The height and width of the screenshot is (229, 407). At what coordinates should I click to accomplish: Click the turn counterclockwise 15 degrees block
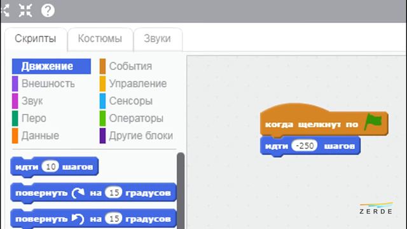(x=93, y=219)
